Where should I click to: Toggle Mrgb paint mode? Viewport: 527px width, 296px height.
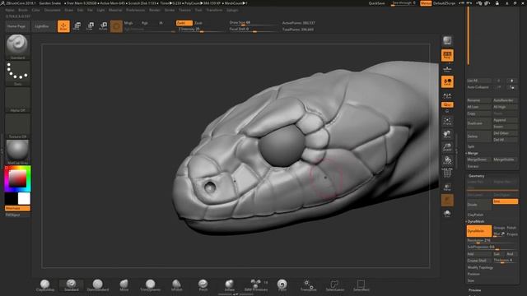click(128, 23)
